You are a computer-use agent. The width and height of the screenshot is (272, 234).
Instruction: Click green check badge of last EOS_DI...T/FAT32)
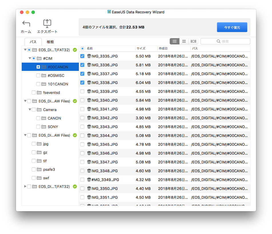[75, 186]
